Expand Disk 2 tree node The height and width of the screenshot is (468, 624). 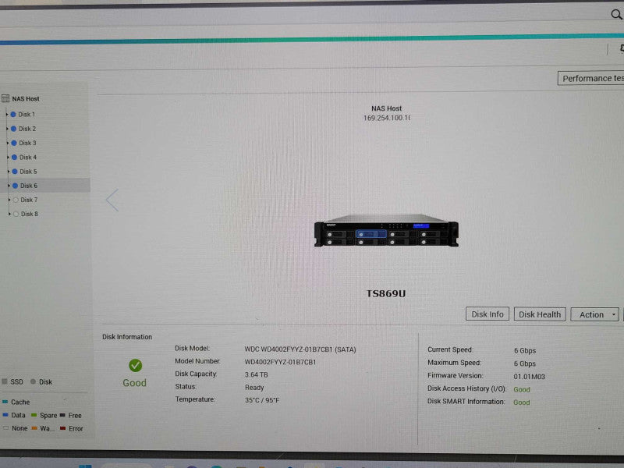7,129
